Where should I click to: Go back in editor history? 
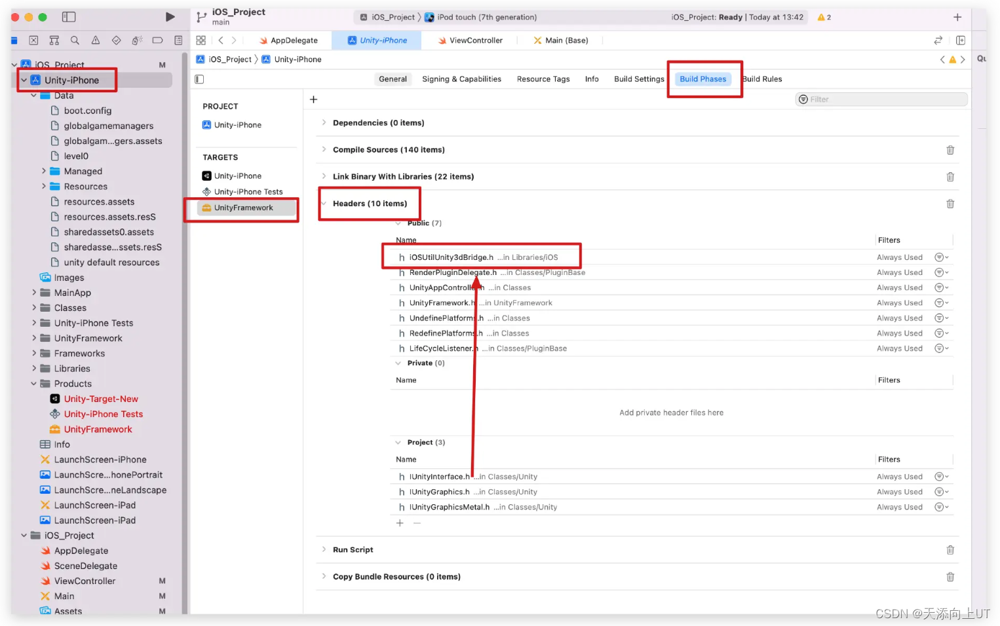click(x=221, y=41)
